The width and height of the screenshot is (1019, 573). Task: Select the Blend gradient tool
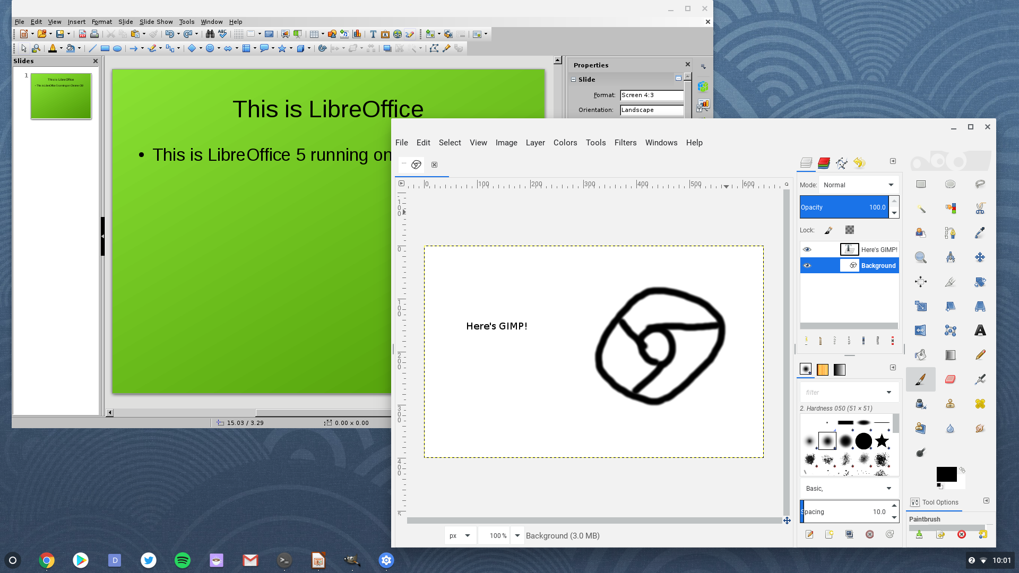950,355
